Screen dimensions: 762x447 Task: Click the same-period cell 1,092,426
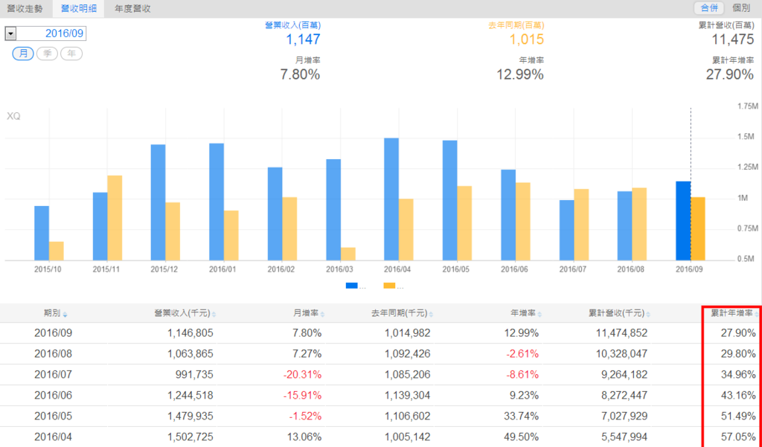407,354
